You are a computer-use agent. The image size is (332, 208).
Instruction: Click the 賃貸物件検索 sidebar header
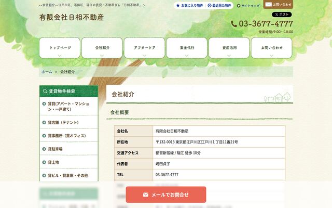[69, 91]
